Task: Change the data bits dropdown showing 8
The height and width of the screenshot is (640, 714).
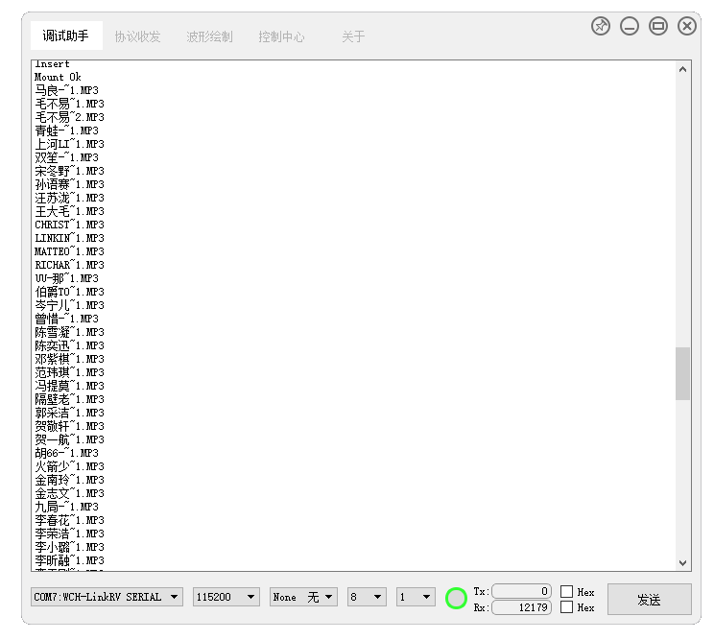Action: [367, 597]
